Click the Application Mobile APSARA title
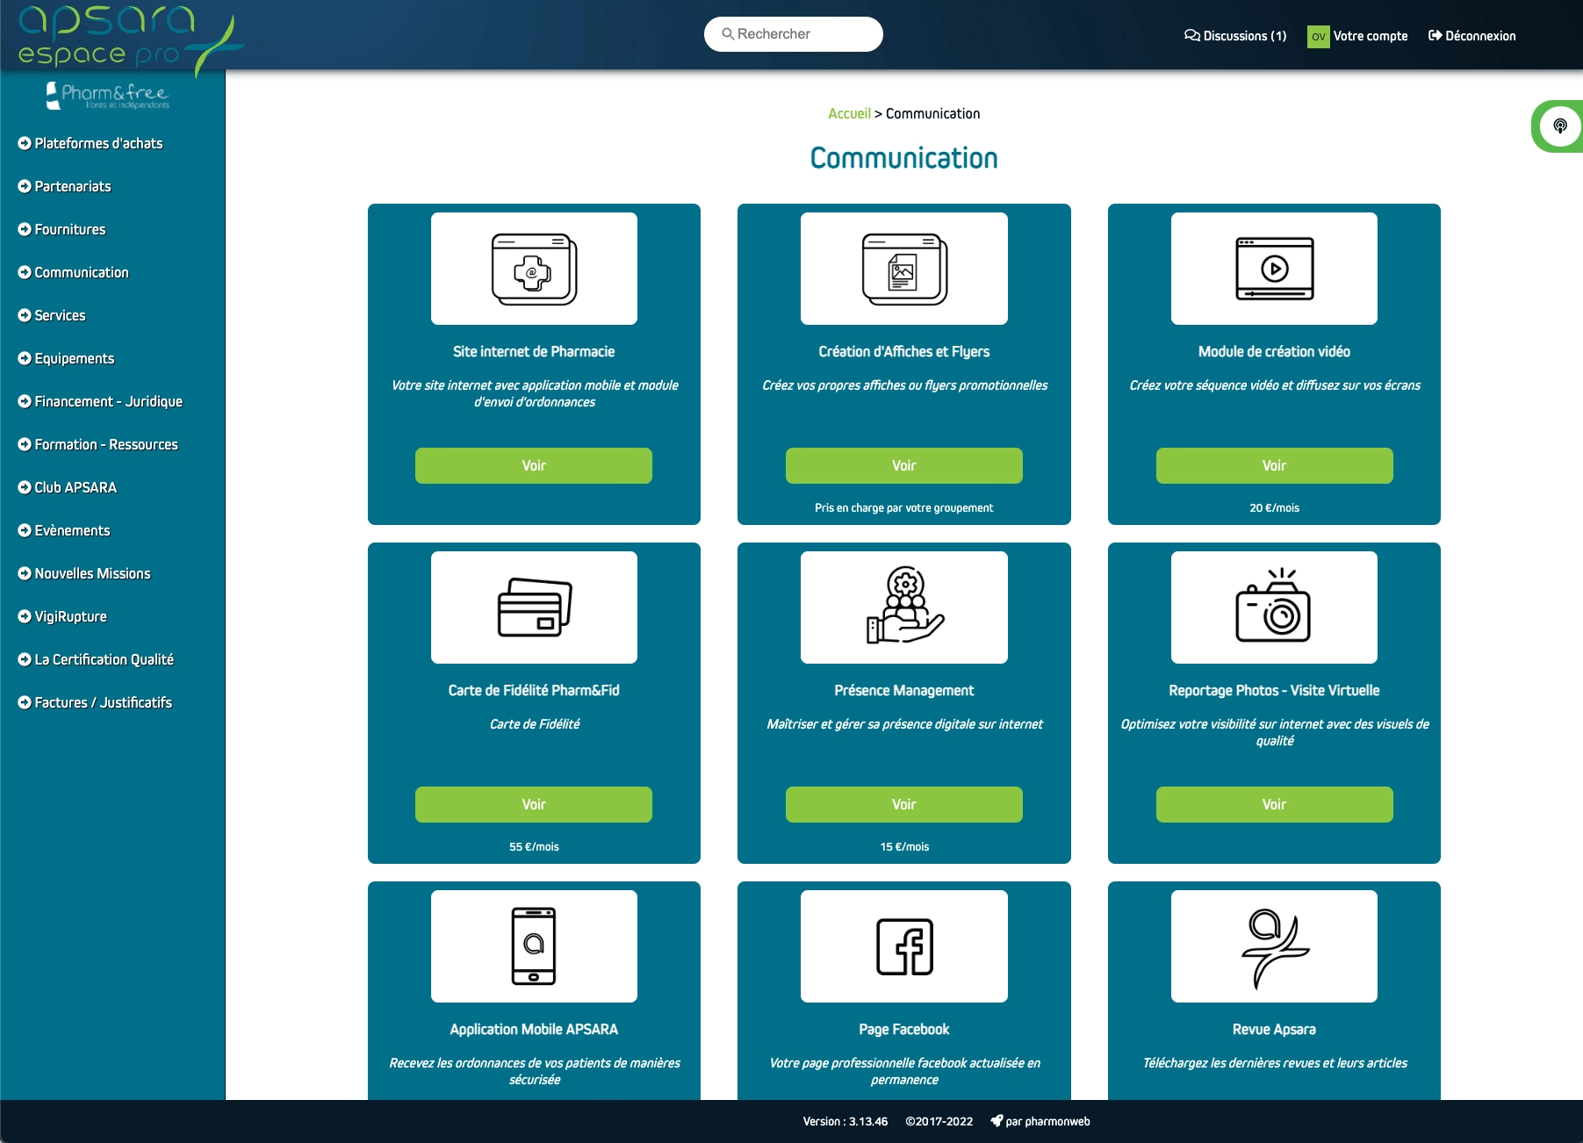 click(x=534, y=1029)
